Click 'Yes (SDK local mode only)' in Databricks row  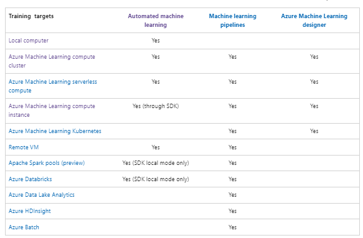point(156,179)
